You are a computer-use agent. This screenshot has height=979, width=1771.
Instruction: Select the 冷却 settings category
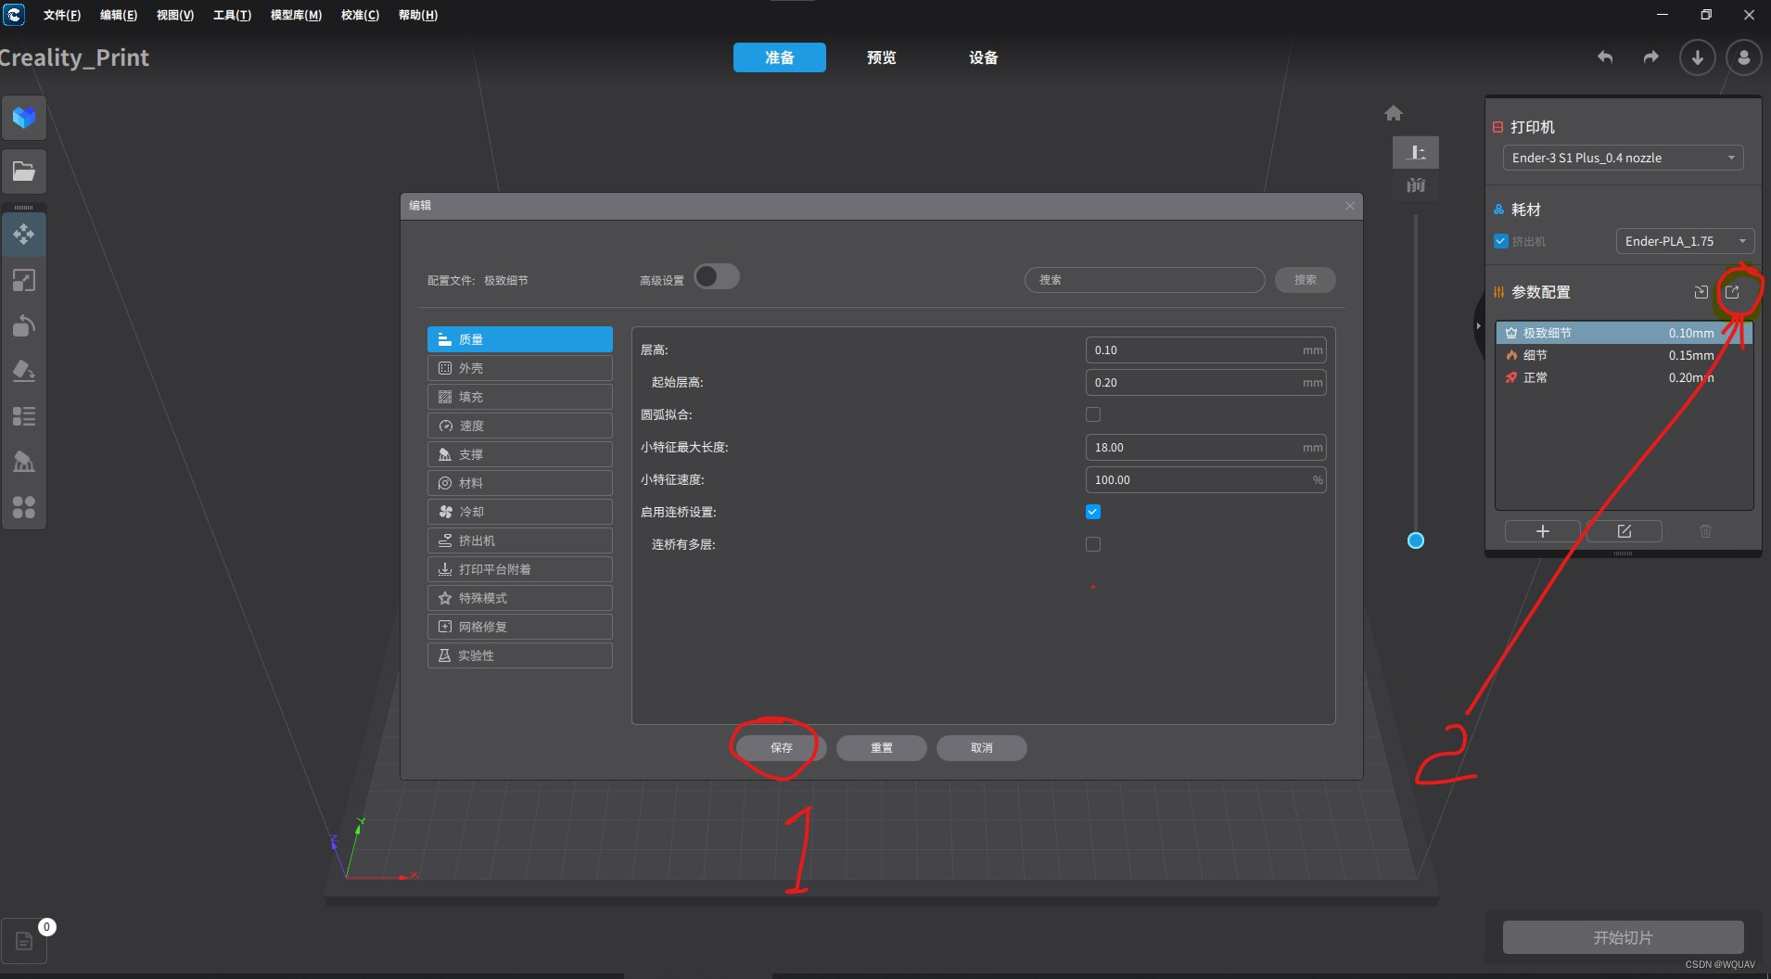pyautogui.click(x=520, y=512)
